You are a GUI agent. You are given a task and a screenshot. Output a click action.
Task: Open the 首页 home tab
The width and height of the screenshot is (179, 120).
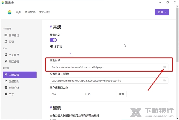(18, 12)
